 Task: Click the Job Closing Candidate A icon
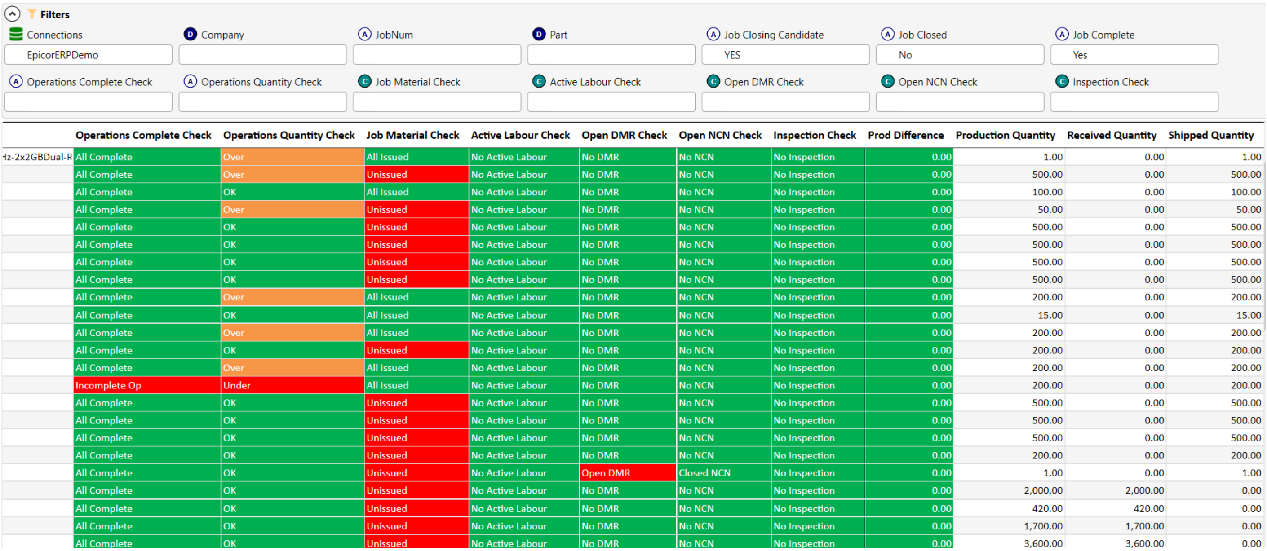(x=713, y=34)
